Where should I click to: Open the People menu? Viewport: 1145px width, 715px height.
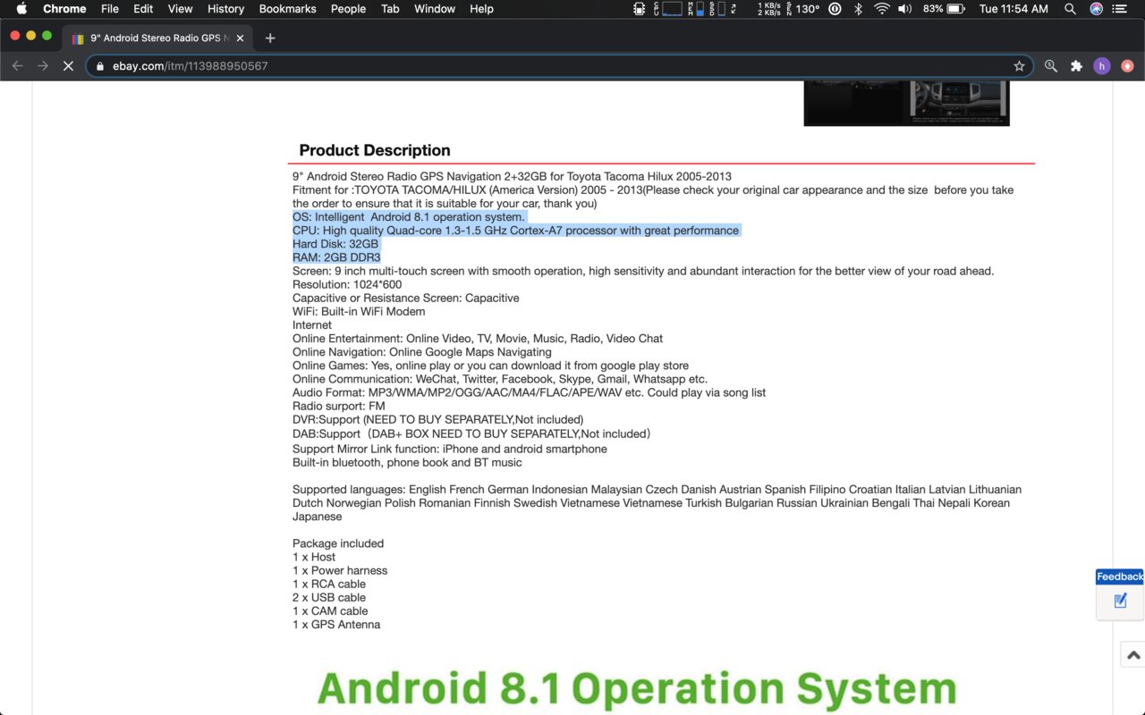[x=348, y=9]
